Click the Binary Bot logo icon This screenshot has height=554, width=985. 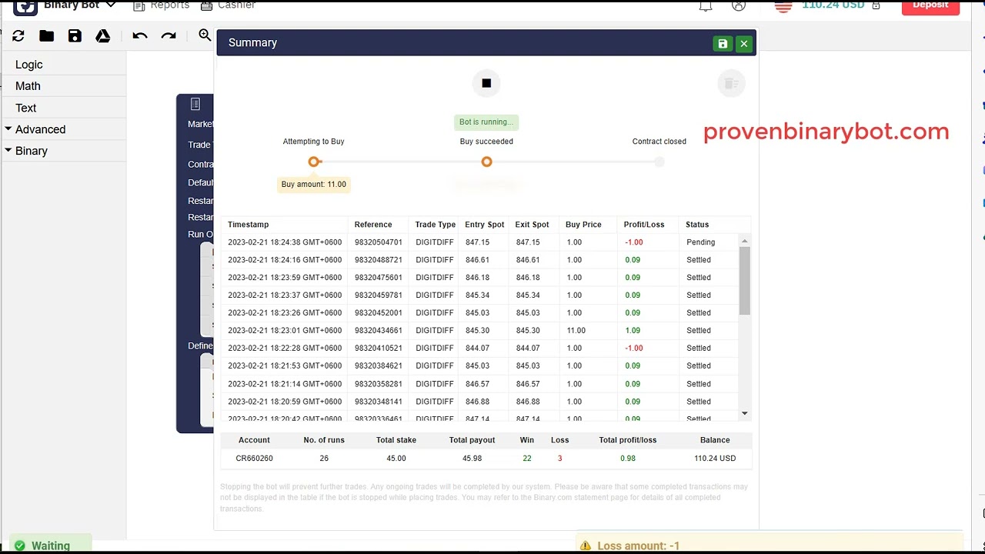[25, 6]
